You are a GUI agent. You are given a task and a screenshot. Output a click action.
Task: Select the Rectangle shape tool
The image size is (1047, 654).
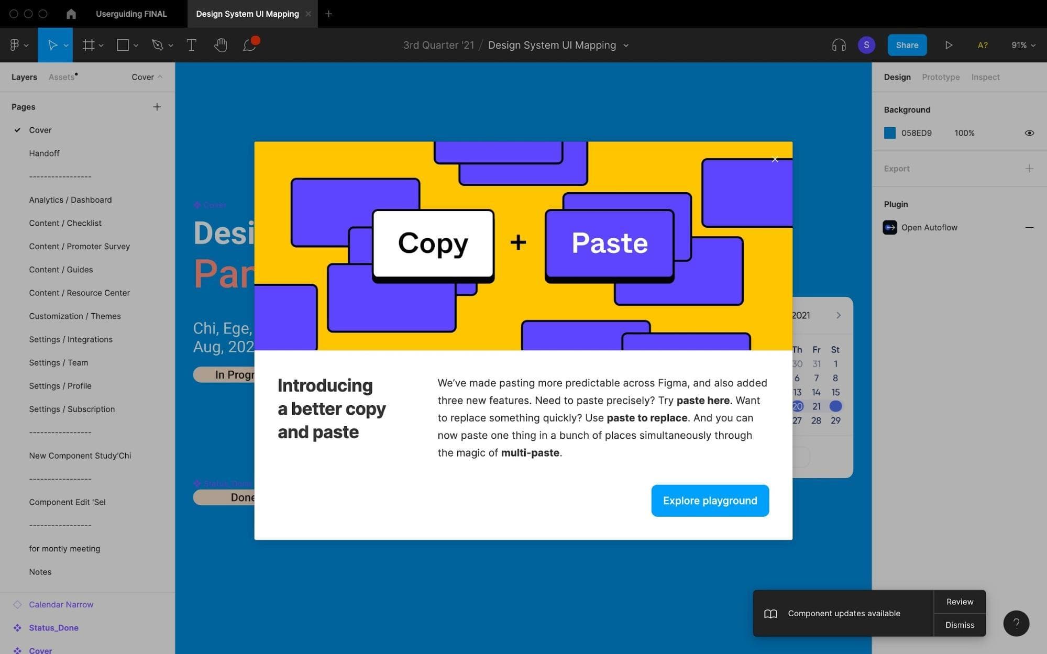point(123,45)
